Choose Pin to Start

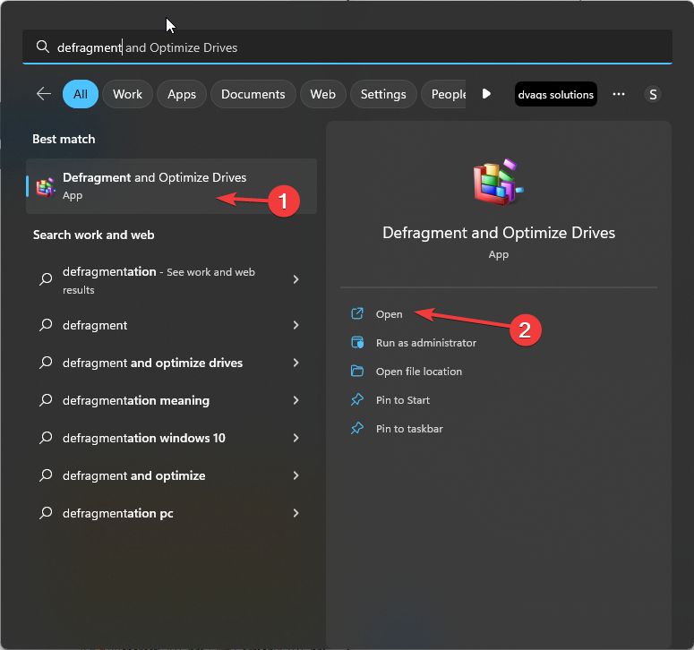[403, 400]
